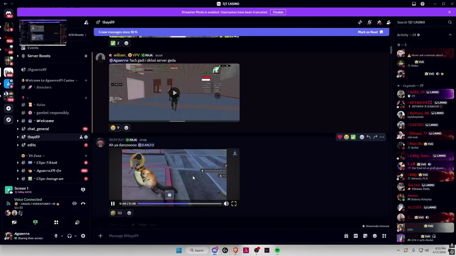Screen dimensions: 456x256
Task: Click Mark as Read
Action: coord(370,32)
